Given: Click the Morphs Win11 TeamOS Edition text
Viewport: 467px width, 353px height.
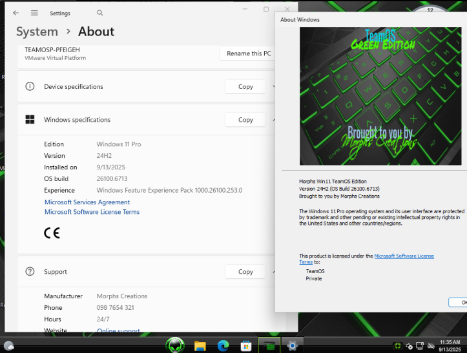Looking at the screenshot, I should tap(333, 181).
